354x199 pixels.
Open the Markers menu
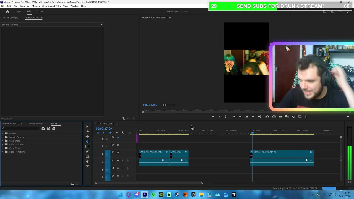[x=36, y=6]
